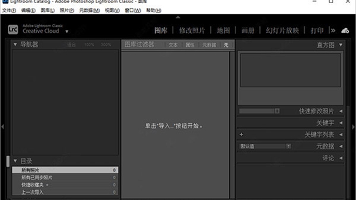Set navigator zoom to 适合

[x=71, y=45]
